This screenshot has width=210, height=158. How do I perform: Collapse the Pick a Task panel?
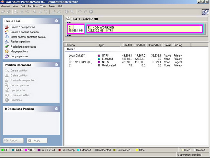click(57, 21)
